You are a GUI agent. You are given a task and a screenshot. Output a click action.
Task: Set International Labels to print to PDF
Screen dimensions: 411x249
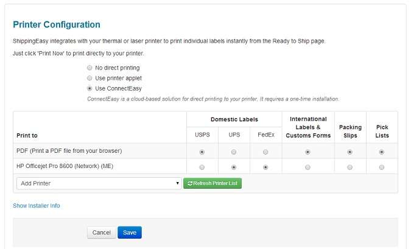[307, 151]
